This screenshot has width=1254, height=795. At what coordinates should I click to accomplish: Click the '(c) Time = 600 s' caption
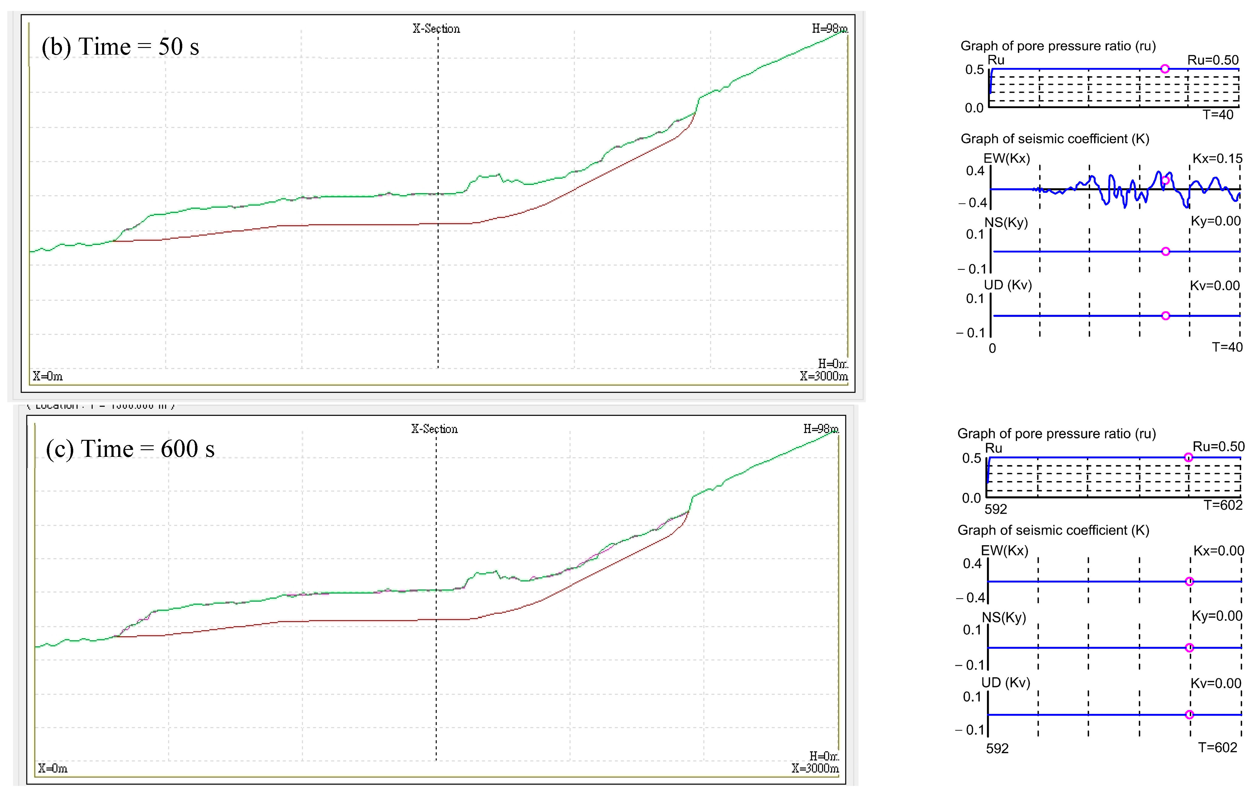coord(130,448)
